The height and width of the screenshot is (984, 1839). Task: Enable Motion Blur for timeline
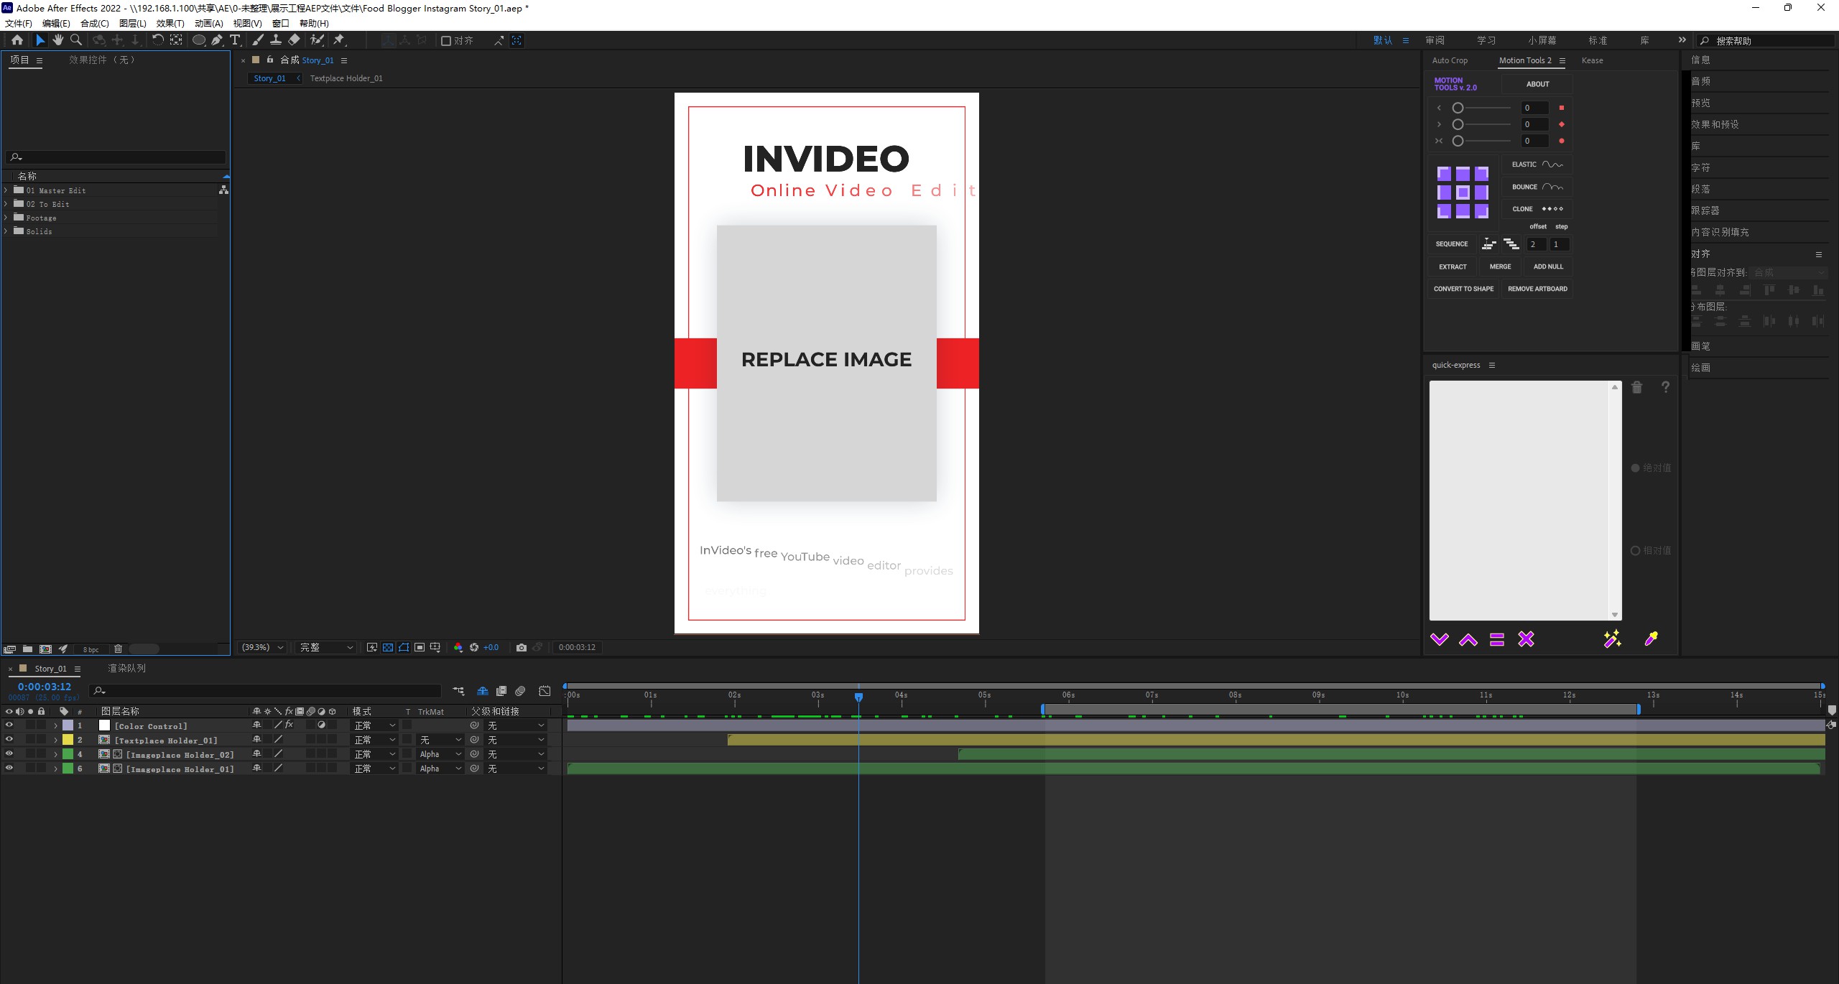[521, 691]
